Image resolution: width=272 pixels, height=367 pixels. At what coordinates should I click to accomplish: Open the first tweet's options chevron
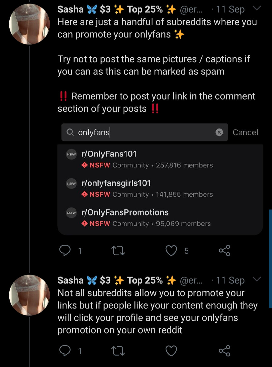257,9
